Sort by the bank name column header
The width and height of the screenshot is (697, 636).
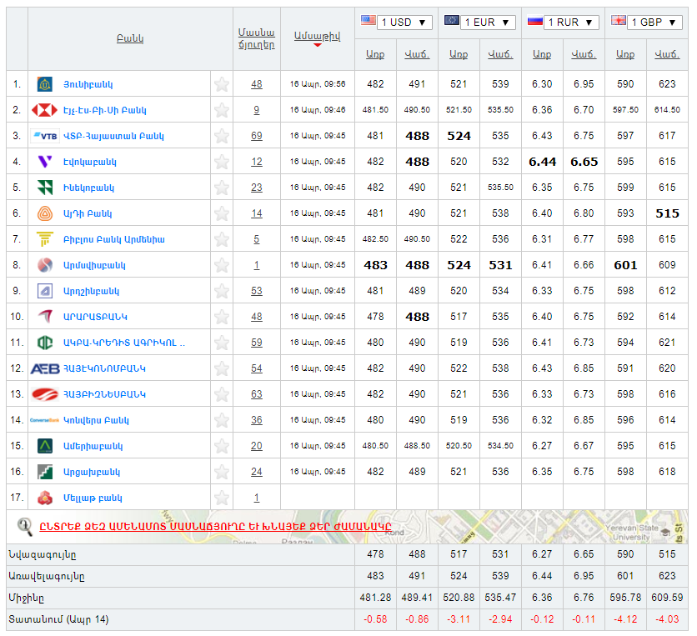coord(130,38)
